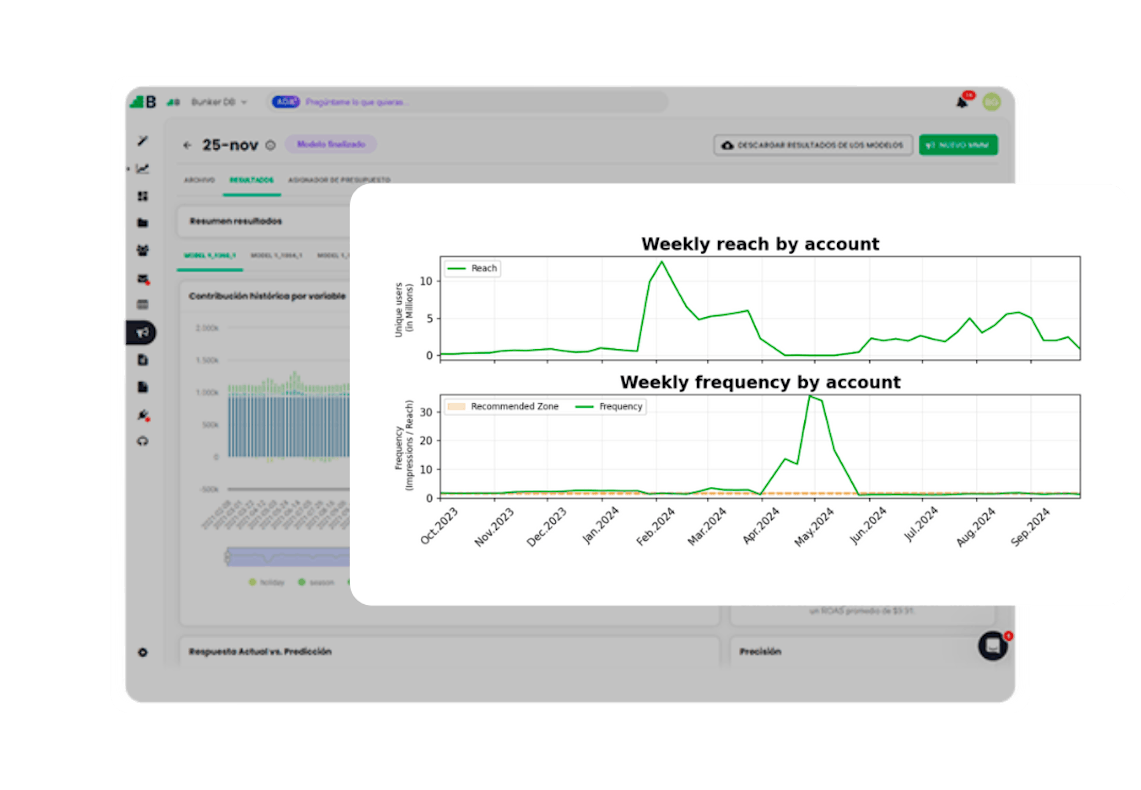The width and height of the screenshot is (1141, 790).
Task: Open the Bunker DB account dropdown
Action: [219, 102]
